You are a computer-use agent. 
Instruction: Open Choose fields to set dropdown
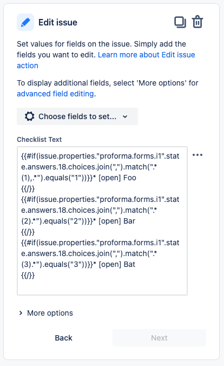tap(77, 116)
